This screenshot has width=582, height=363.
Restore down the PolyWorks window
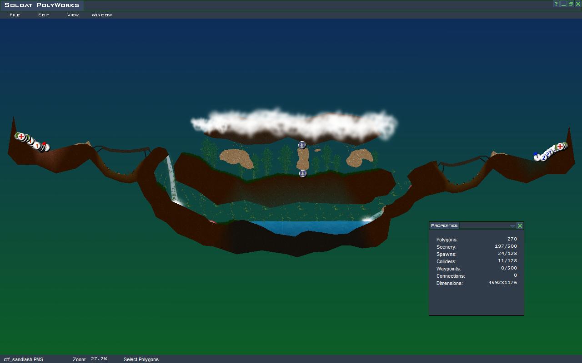[571, 4]
